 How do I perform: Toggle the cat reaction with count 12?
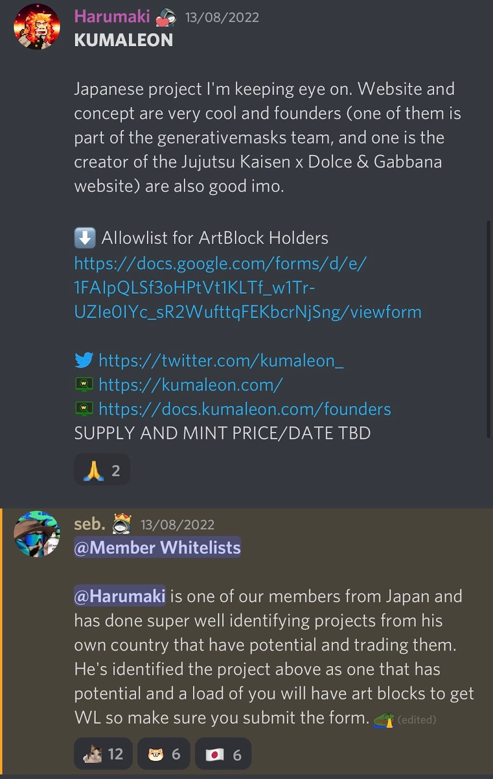[x=103, y=754]
